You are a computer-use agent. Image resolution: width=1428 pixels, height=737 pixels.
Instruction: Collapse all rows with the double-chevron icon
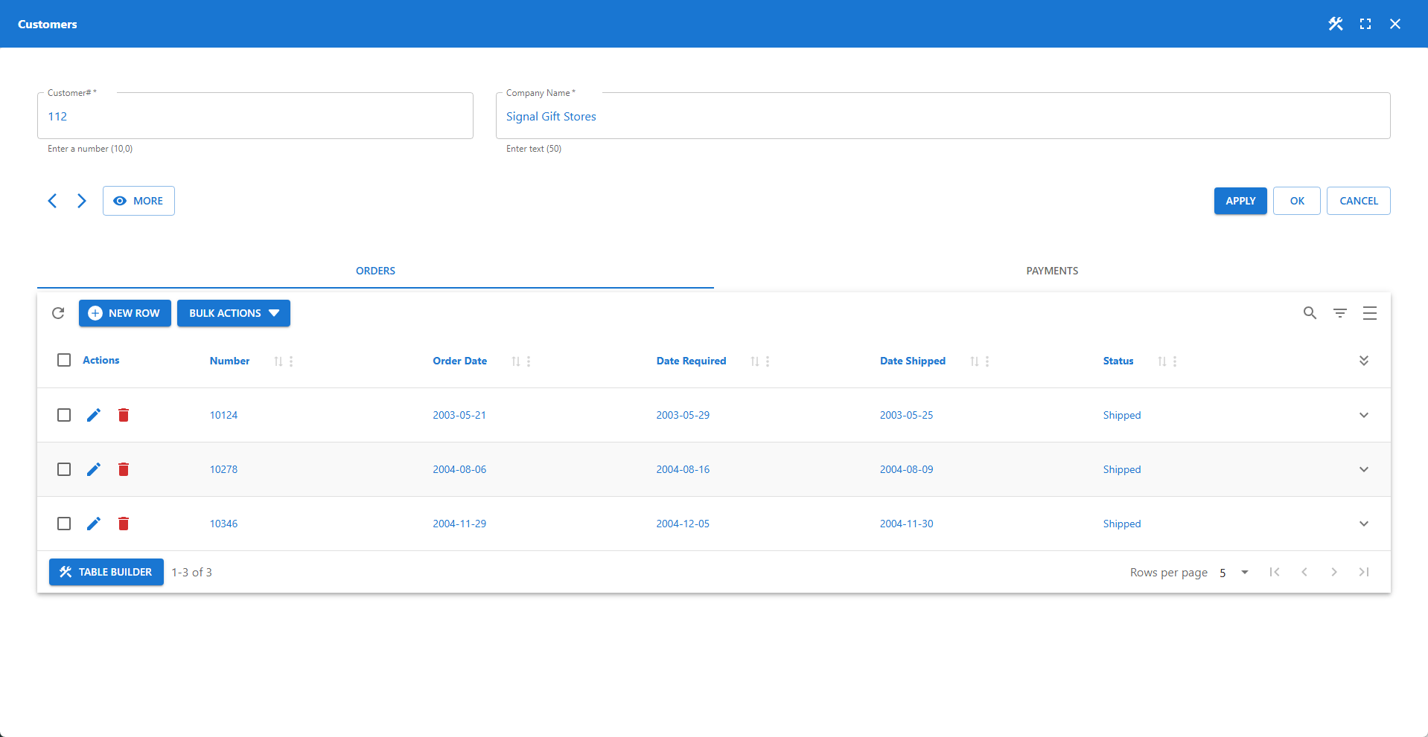coord(1364,360)
